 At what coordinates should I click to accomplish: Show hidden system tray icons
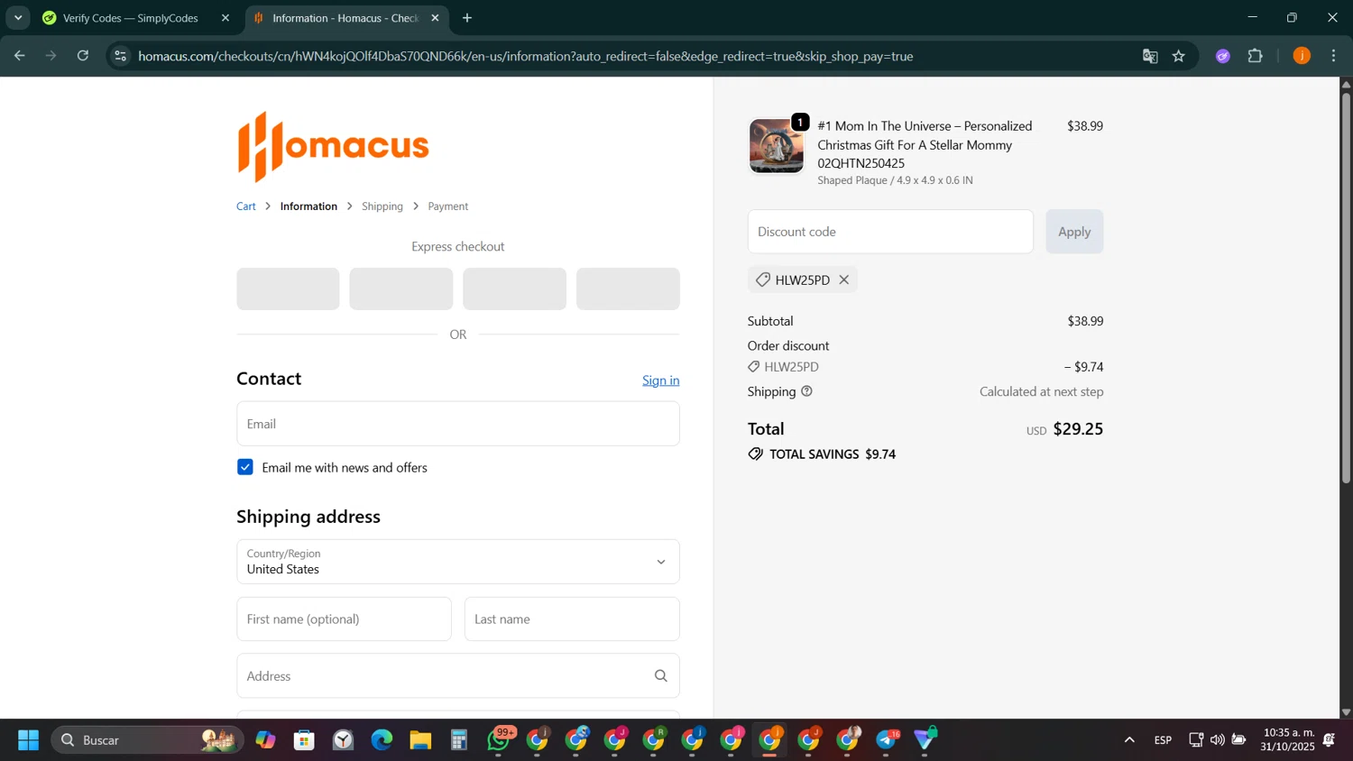(1128, 740)
